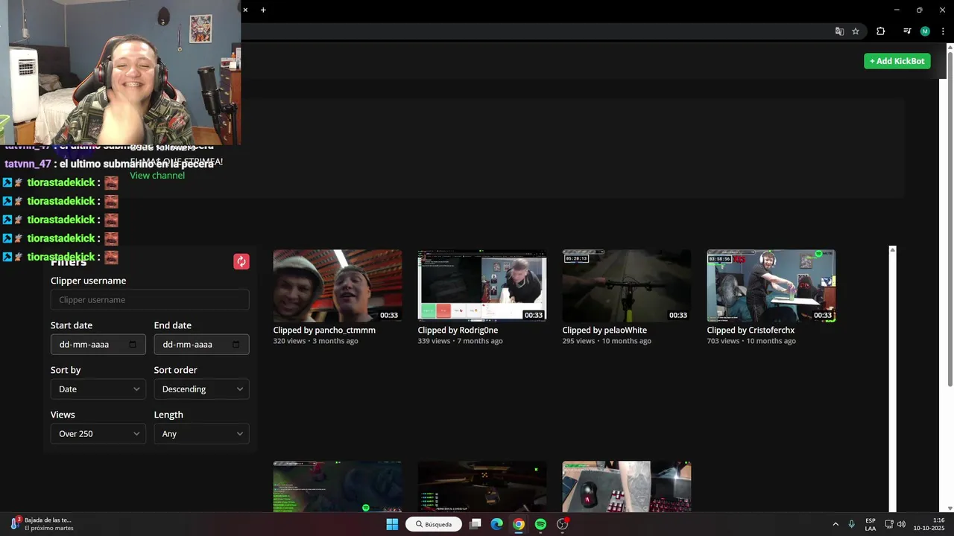Click 'Clipped by pelaoWhite' title

[604, 331]
